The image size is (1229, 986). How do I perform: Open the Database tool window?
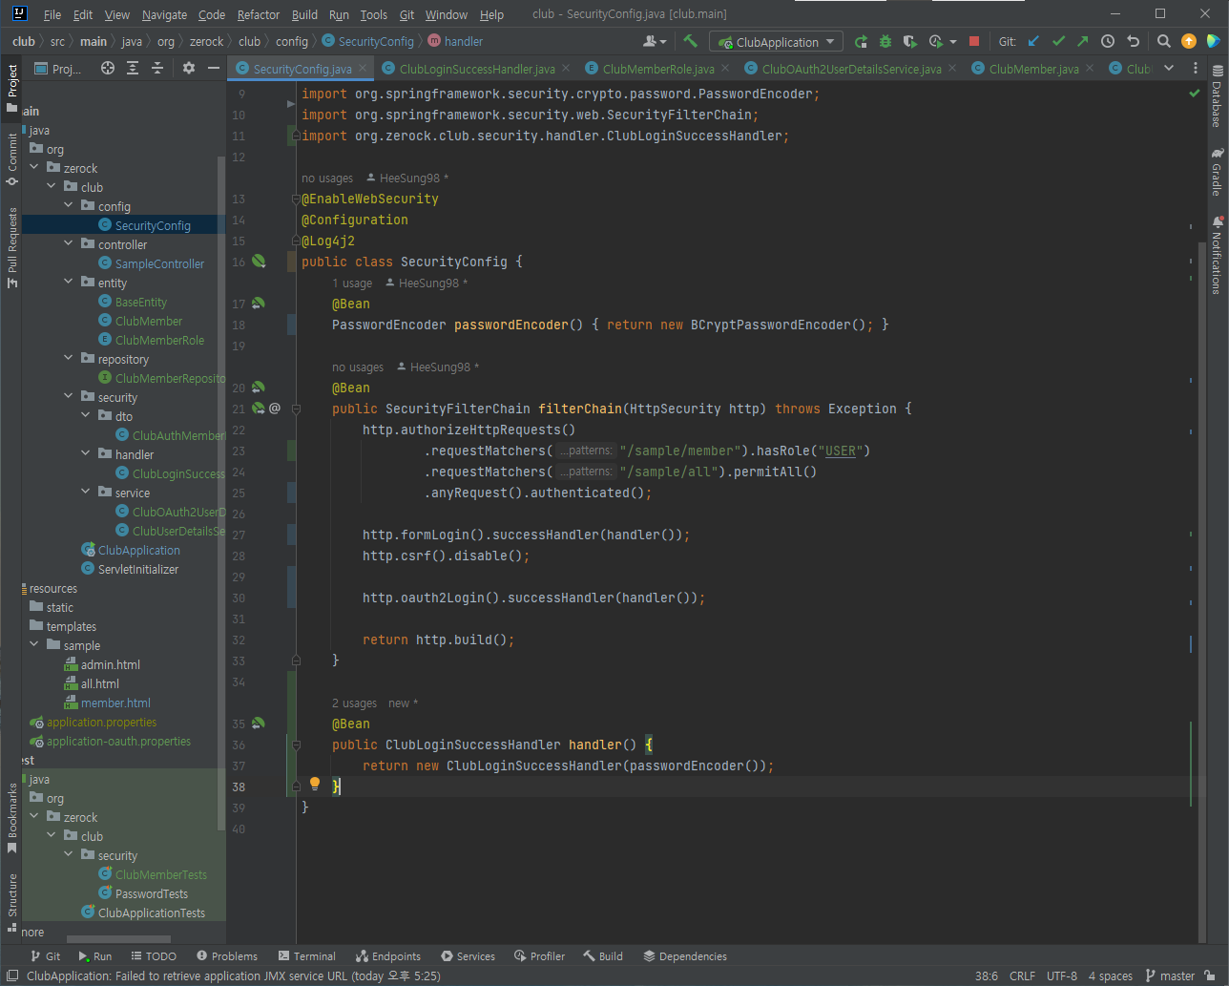click(x=1217, y=96)
